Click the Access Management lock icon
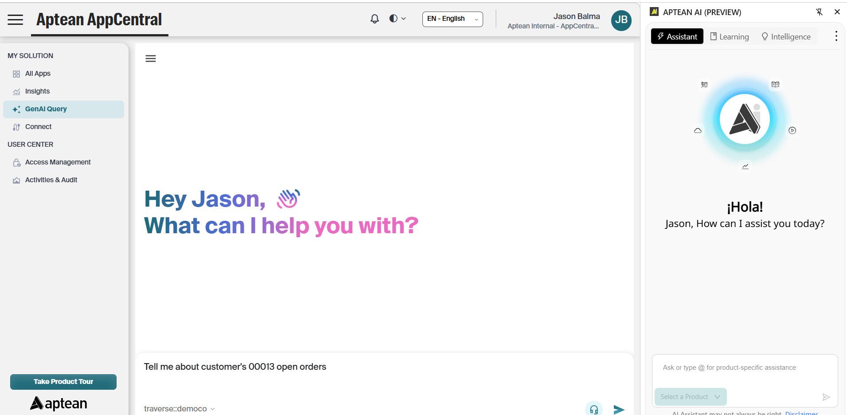The width and height of the screenshot is (847, 415). tap(16, 163)
